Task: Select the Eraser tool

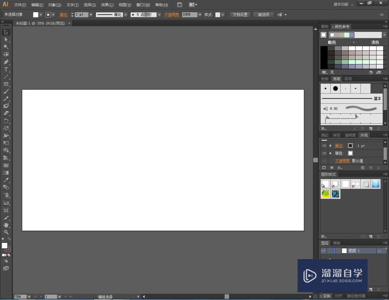Action: (6, 113)
